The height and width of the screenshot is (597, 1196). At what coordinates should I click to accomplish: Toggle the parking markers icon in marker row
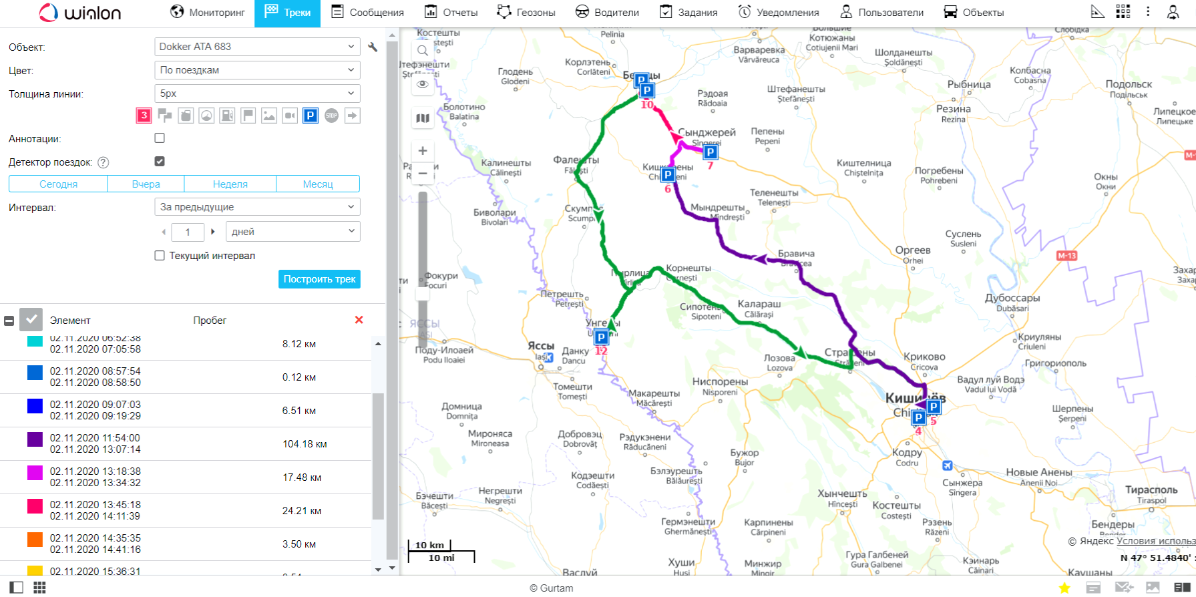311,116
